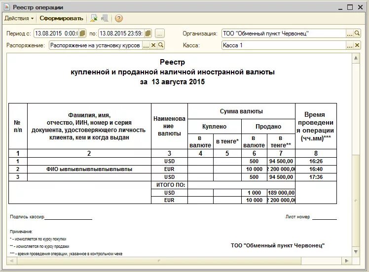Click the grayed-out toolbar icon beside the green arrow
The width and height of the screenshot is (369, 272).
[105, 18]
